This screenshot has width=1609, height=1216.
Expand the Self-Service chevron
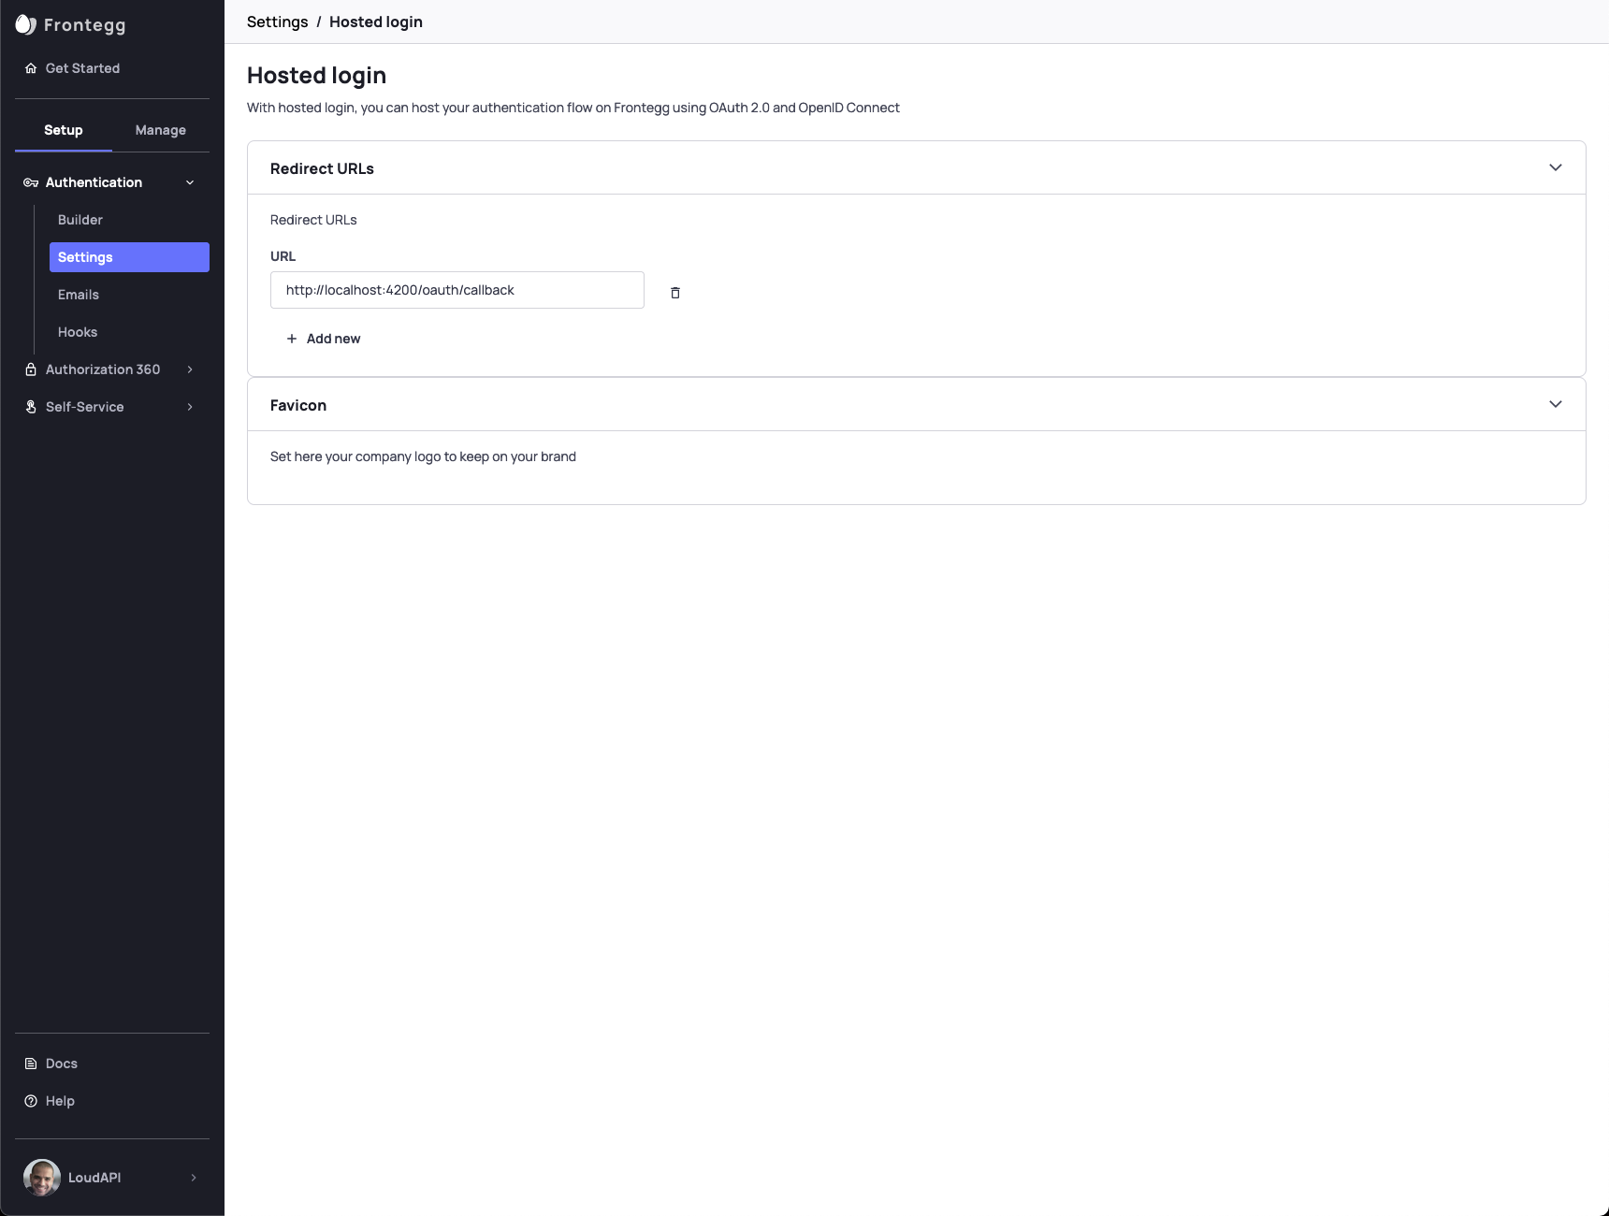190,407
